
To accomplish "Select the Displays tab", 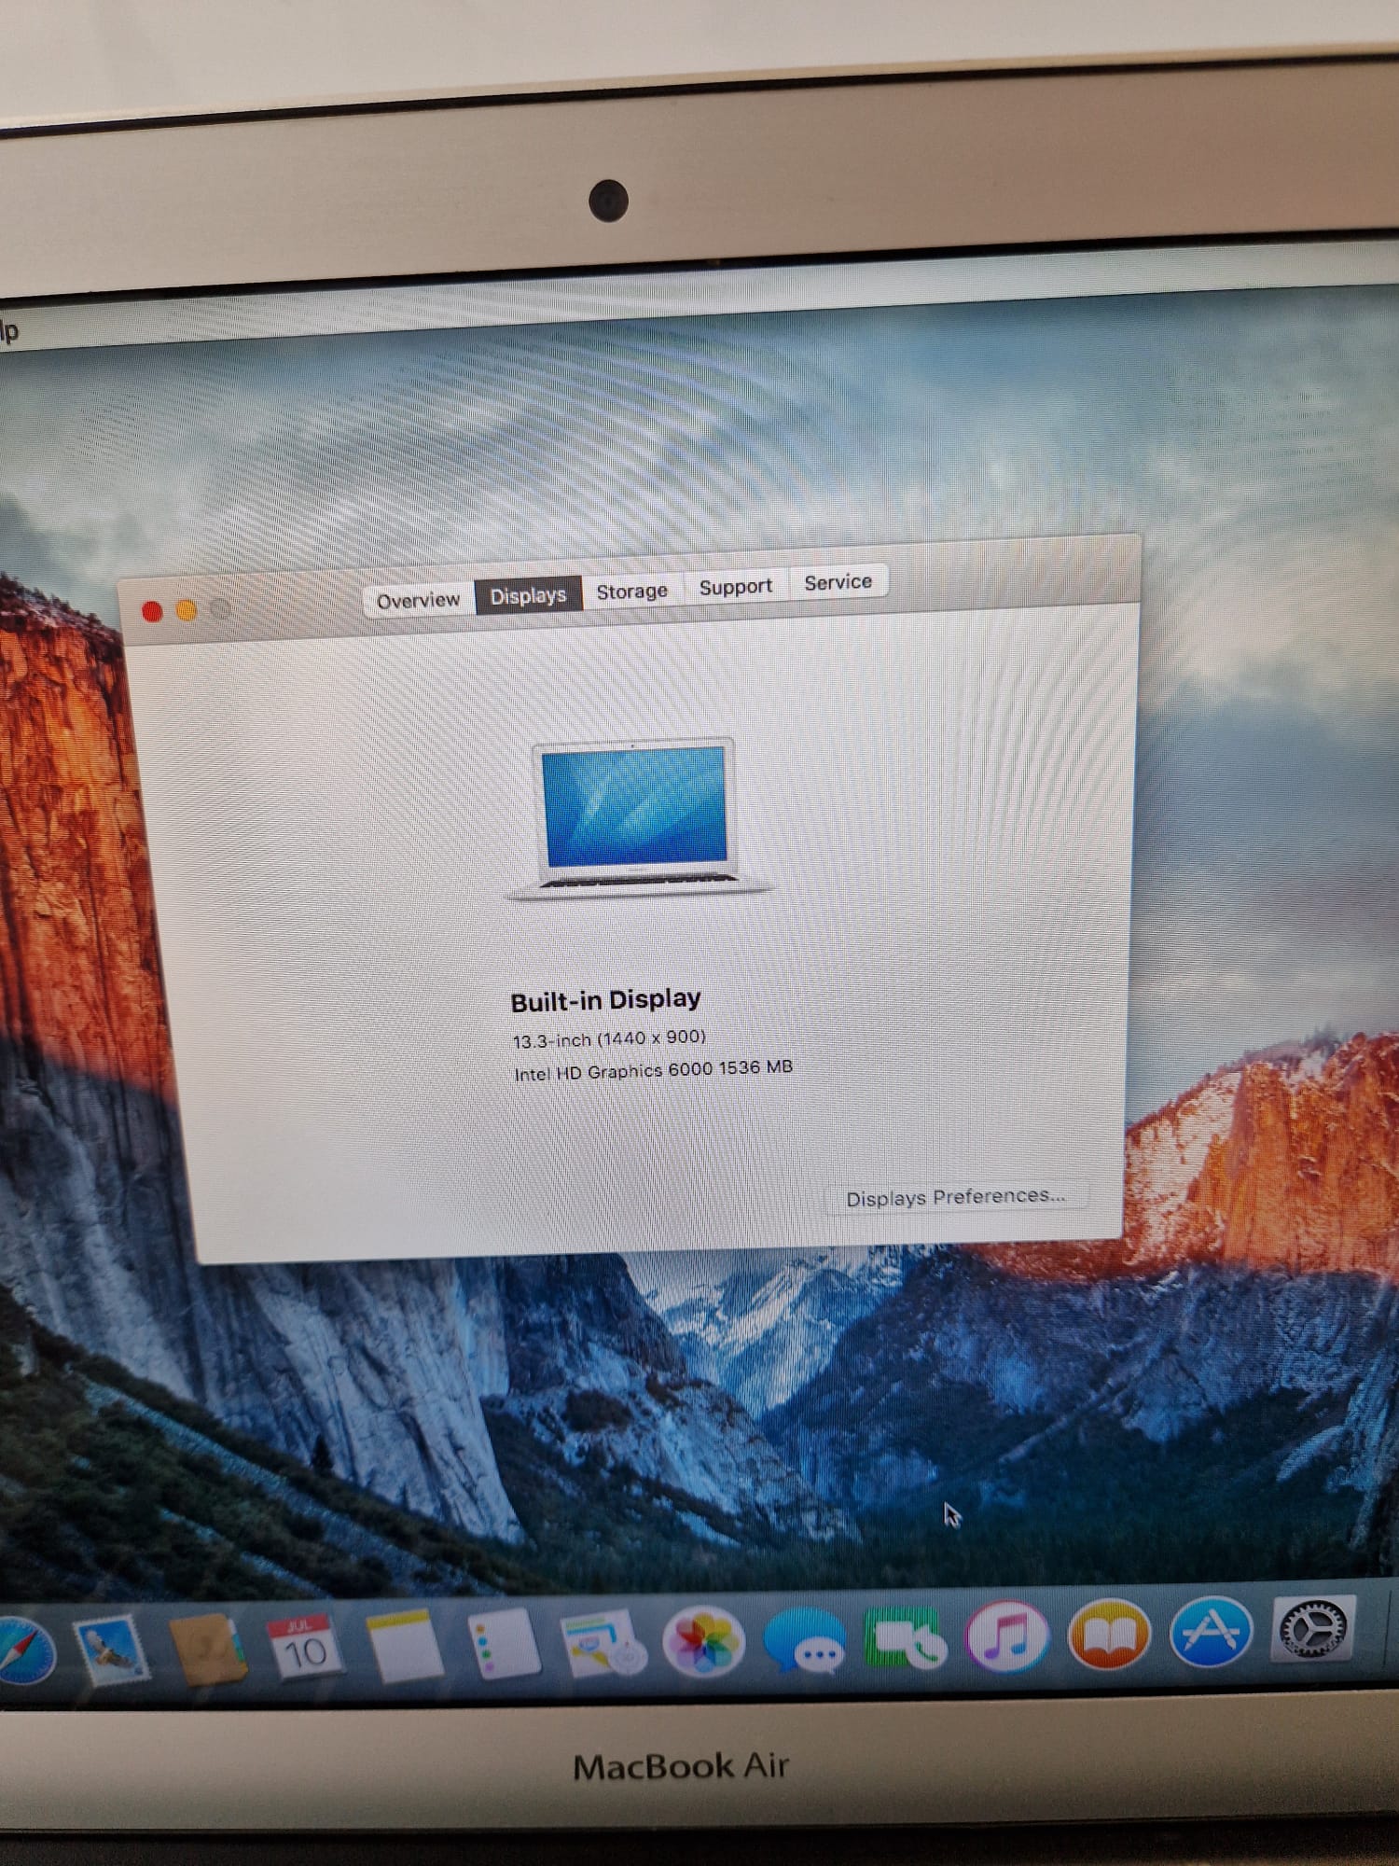I will [x=529, y=595].
